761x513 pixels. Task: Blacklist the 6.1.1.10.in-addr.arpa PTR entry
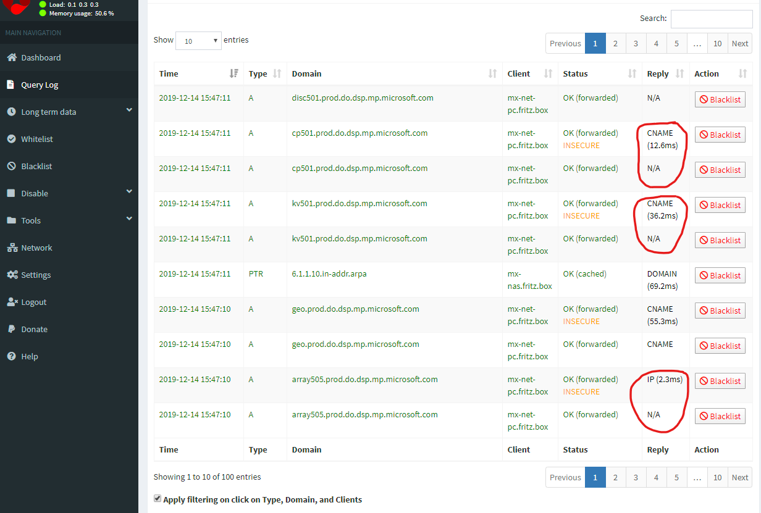[720, 275]
